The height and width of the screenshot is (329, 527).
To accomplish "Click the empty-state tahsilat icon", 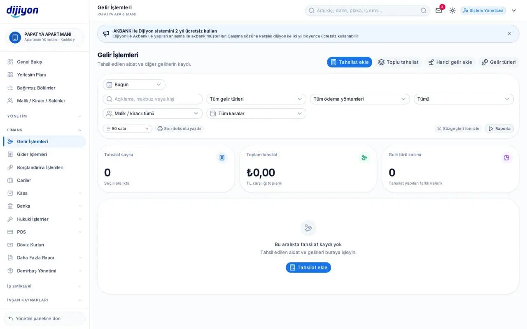I will (308, 228).
